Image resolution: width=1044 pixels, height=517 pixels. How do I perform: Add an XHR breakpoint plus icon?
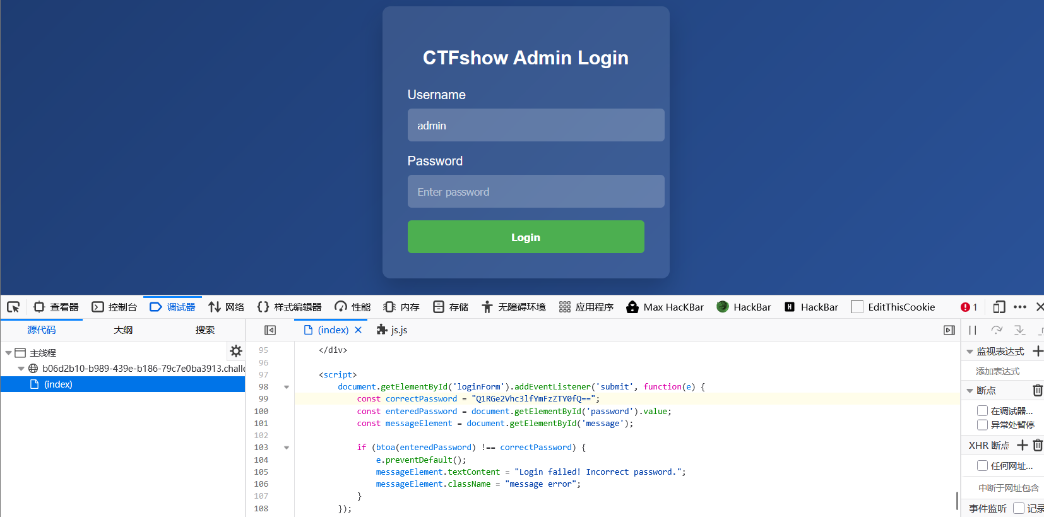pyautogui.click(x=1023, y=445)
